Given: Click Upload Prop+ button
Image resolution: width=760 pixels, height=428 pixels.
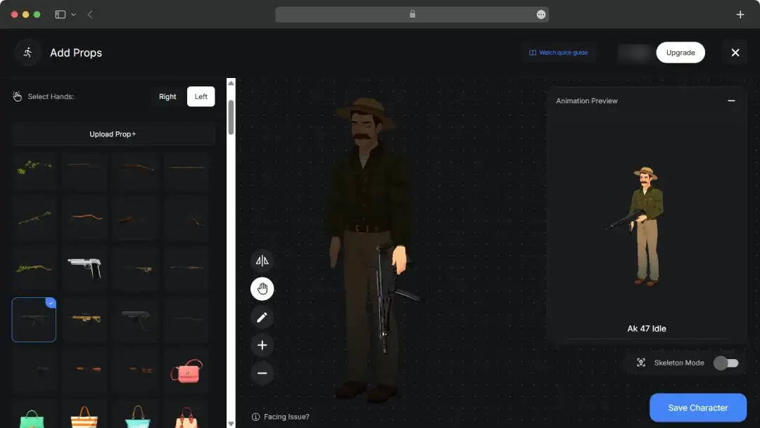Looking at the screenshot, I should tap(113, 134).
